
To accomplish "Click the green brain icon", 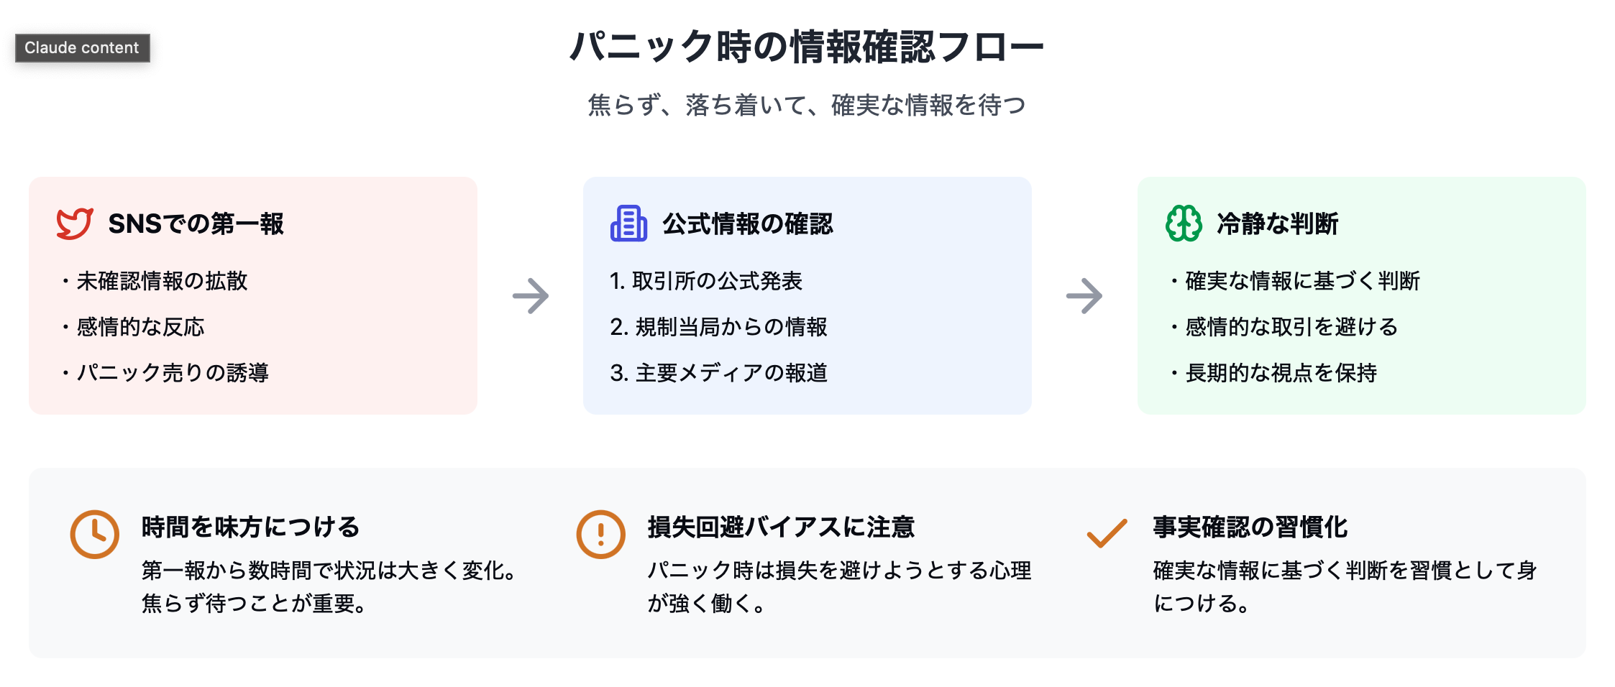I will pyautogui.click(x=1183, y=223).
